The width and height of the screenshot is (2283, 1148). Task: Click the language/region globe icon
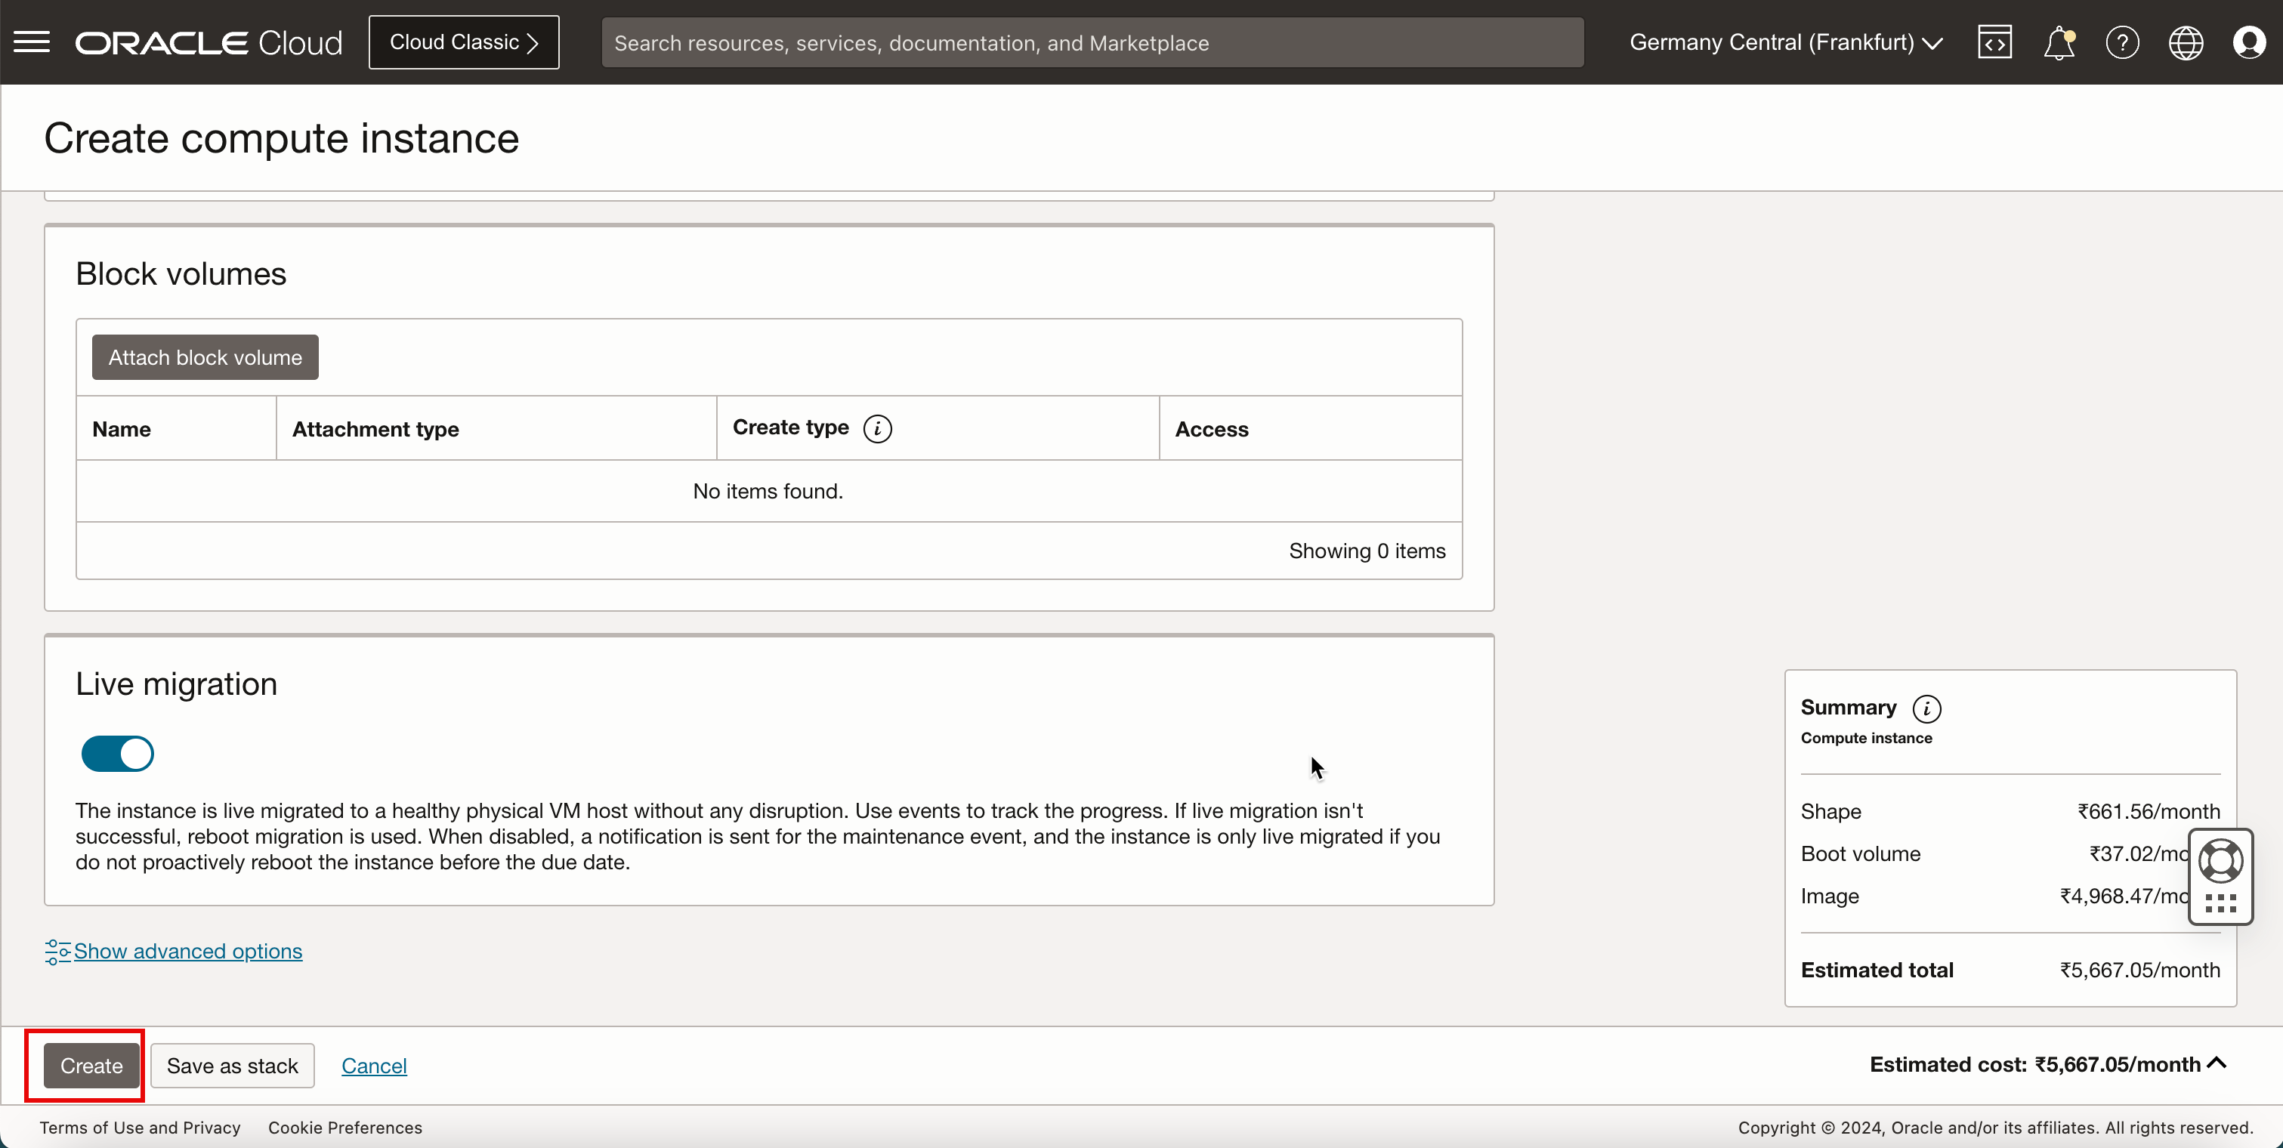[x=2186, y=42]
